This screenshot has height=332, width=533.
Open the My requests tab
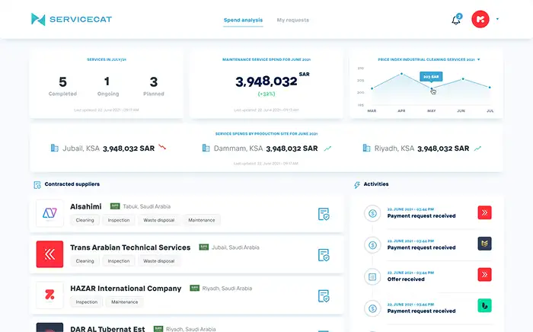click(292, 20)
